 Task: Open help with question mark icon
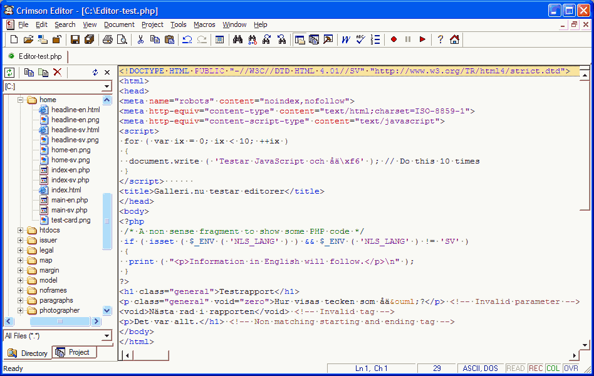pos(440,39)
